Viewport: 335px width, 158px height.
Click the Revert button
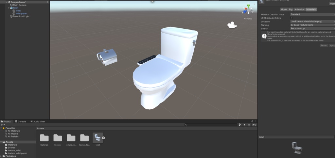(324, 45)
